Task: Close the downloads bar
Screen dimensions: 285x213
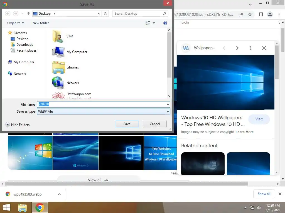Action: 280,194
